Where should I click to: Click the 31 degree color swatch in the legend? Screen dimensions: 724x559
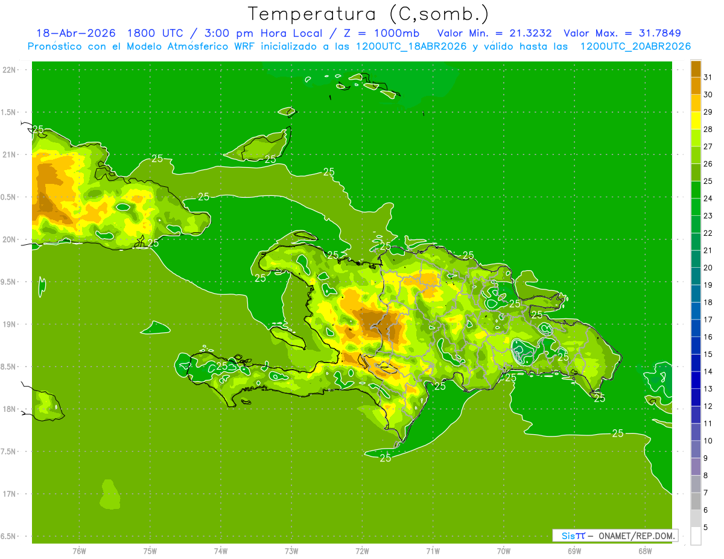click(696, 69)
